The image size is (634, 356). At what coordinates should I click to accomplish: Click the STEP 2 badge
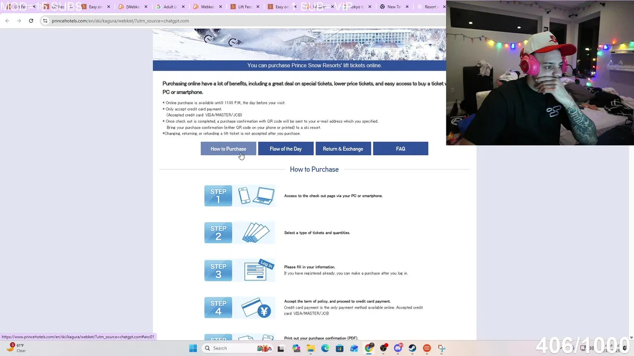click(x=218, y=233)
